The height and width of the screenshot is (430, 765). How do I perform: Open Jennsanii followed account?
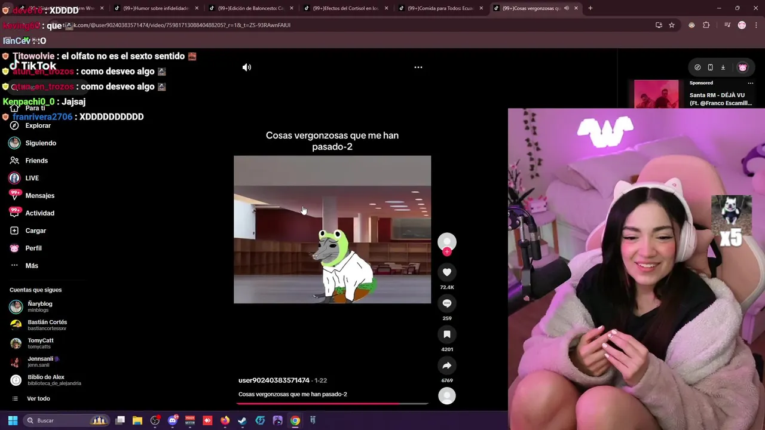[34, 362]
